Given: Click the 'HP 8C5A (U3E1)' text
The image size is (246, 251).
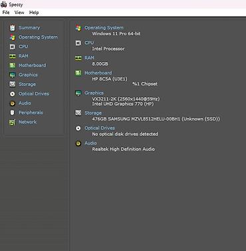Looking at the screenshot, I should (110, 79).
